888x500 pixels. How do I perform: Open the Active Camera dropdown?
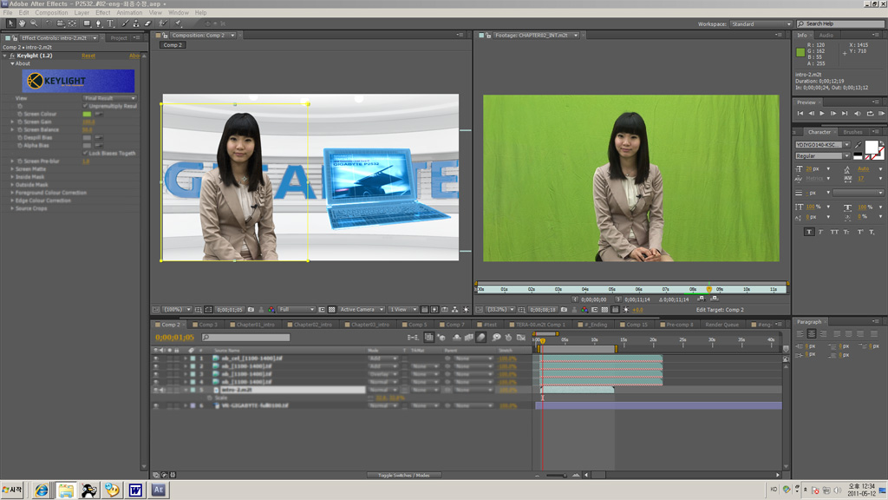[362, 310]
